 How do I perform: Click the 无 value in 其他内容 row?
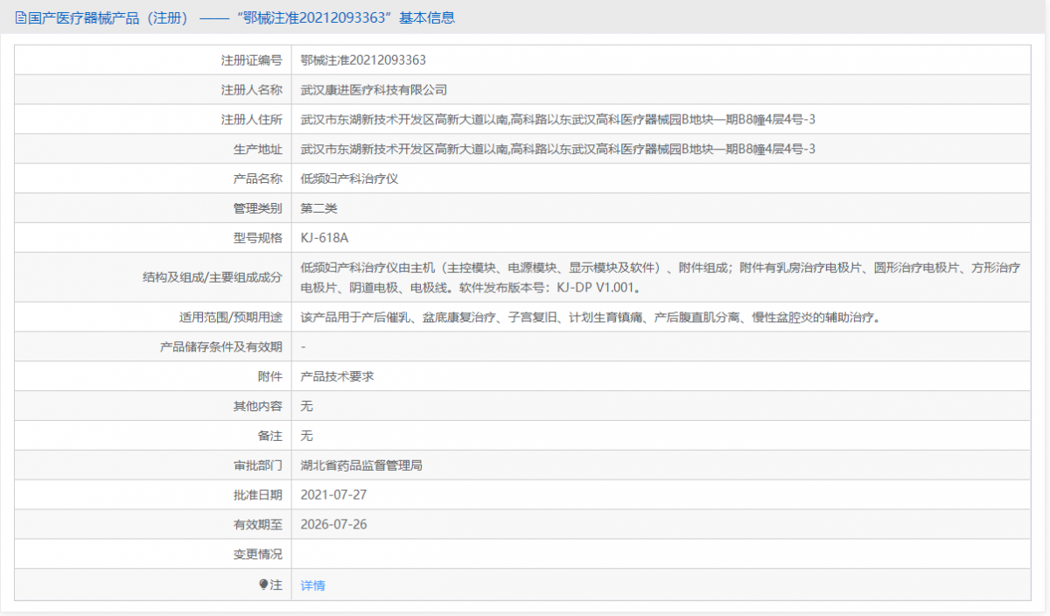(306, 406)
